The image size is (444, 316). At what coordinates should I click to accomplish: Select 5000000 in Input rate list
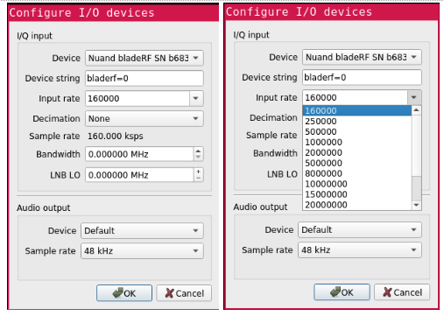click(357, 163)
